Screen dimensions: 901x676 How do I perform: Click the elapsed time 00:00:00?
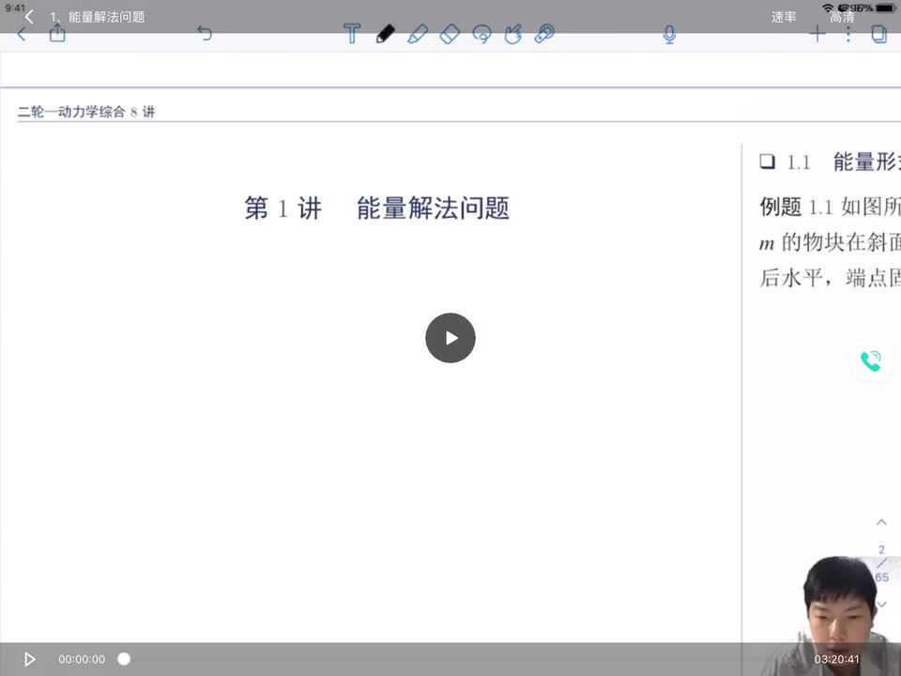[82, 659]
